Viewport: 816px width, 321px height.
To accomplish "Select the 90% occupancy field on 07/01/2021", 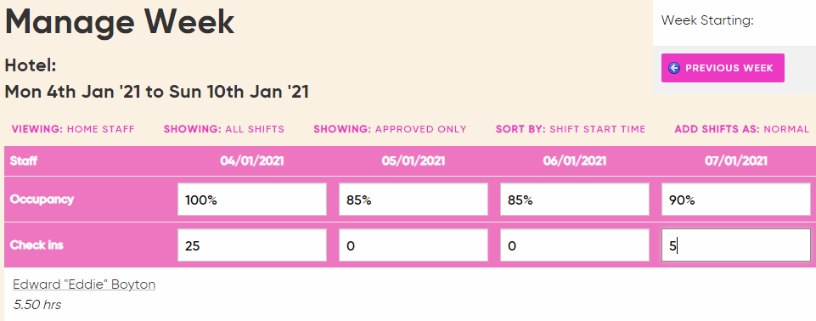I will (736, 200).
